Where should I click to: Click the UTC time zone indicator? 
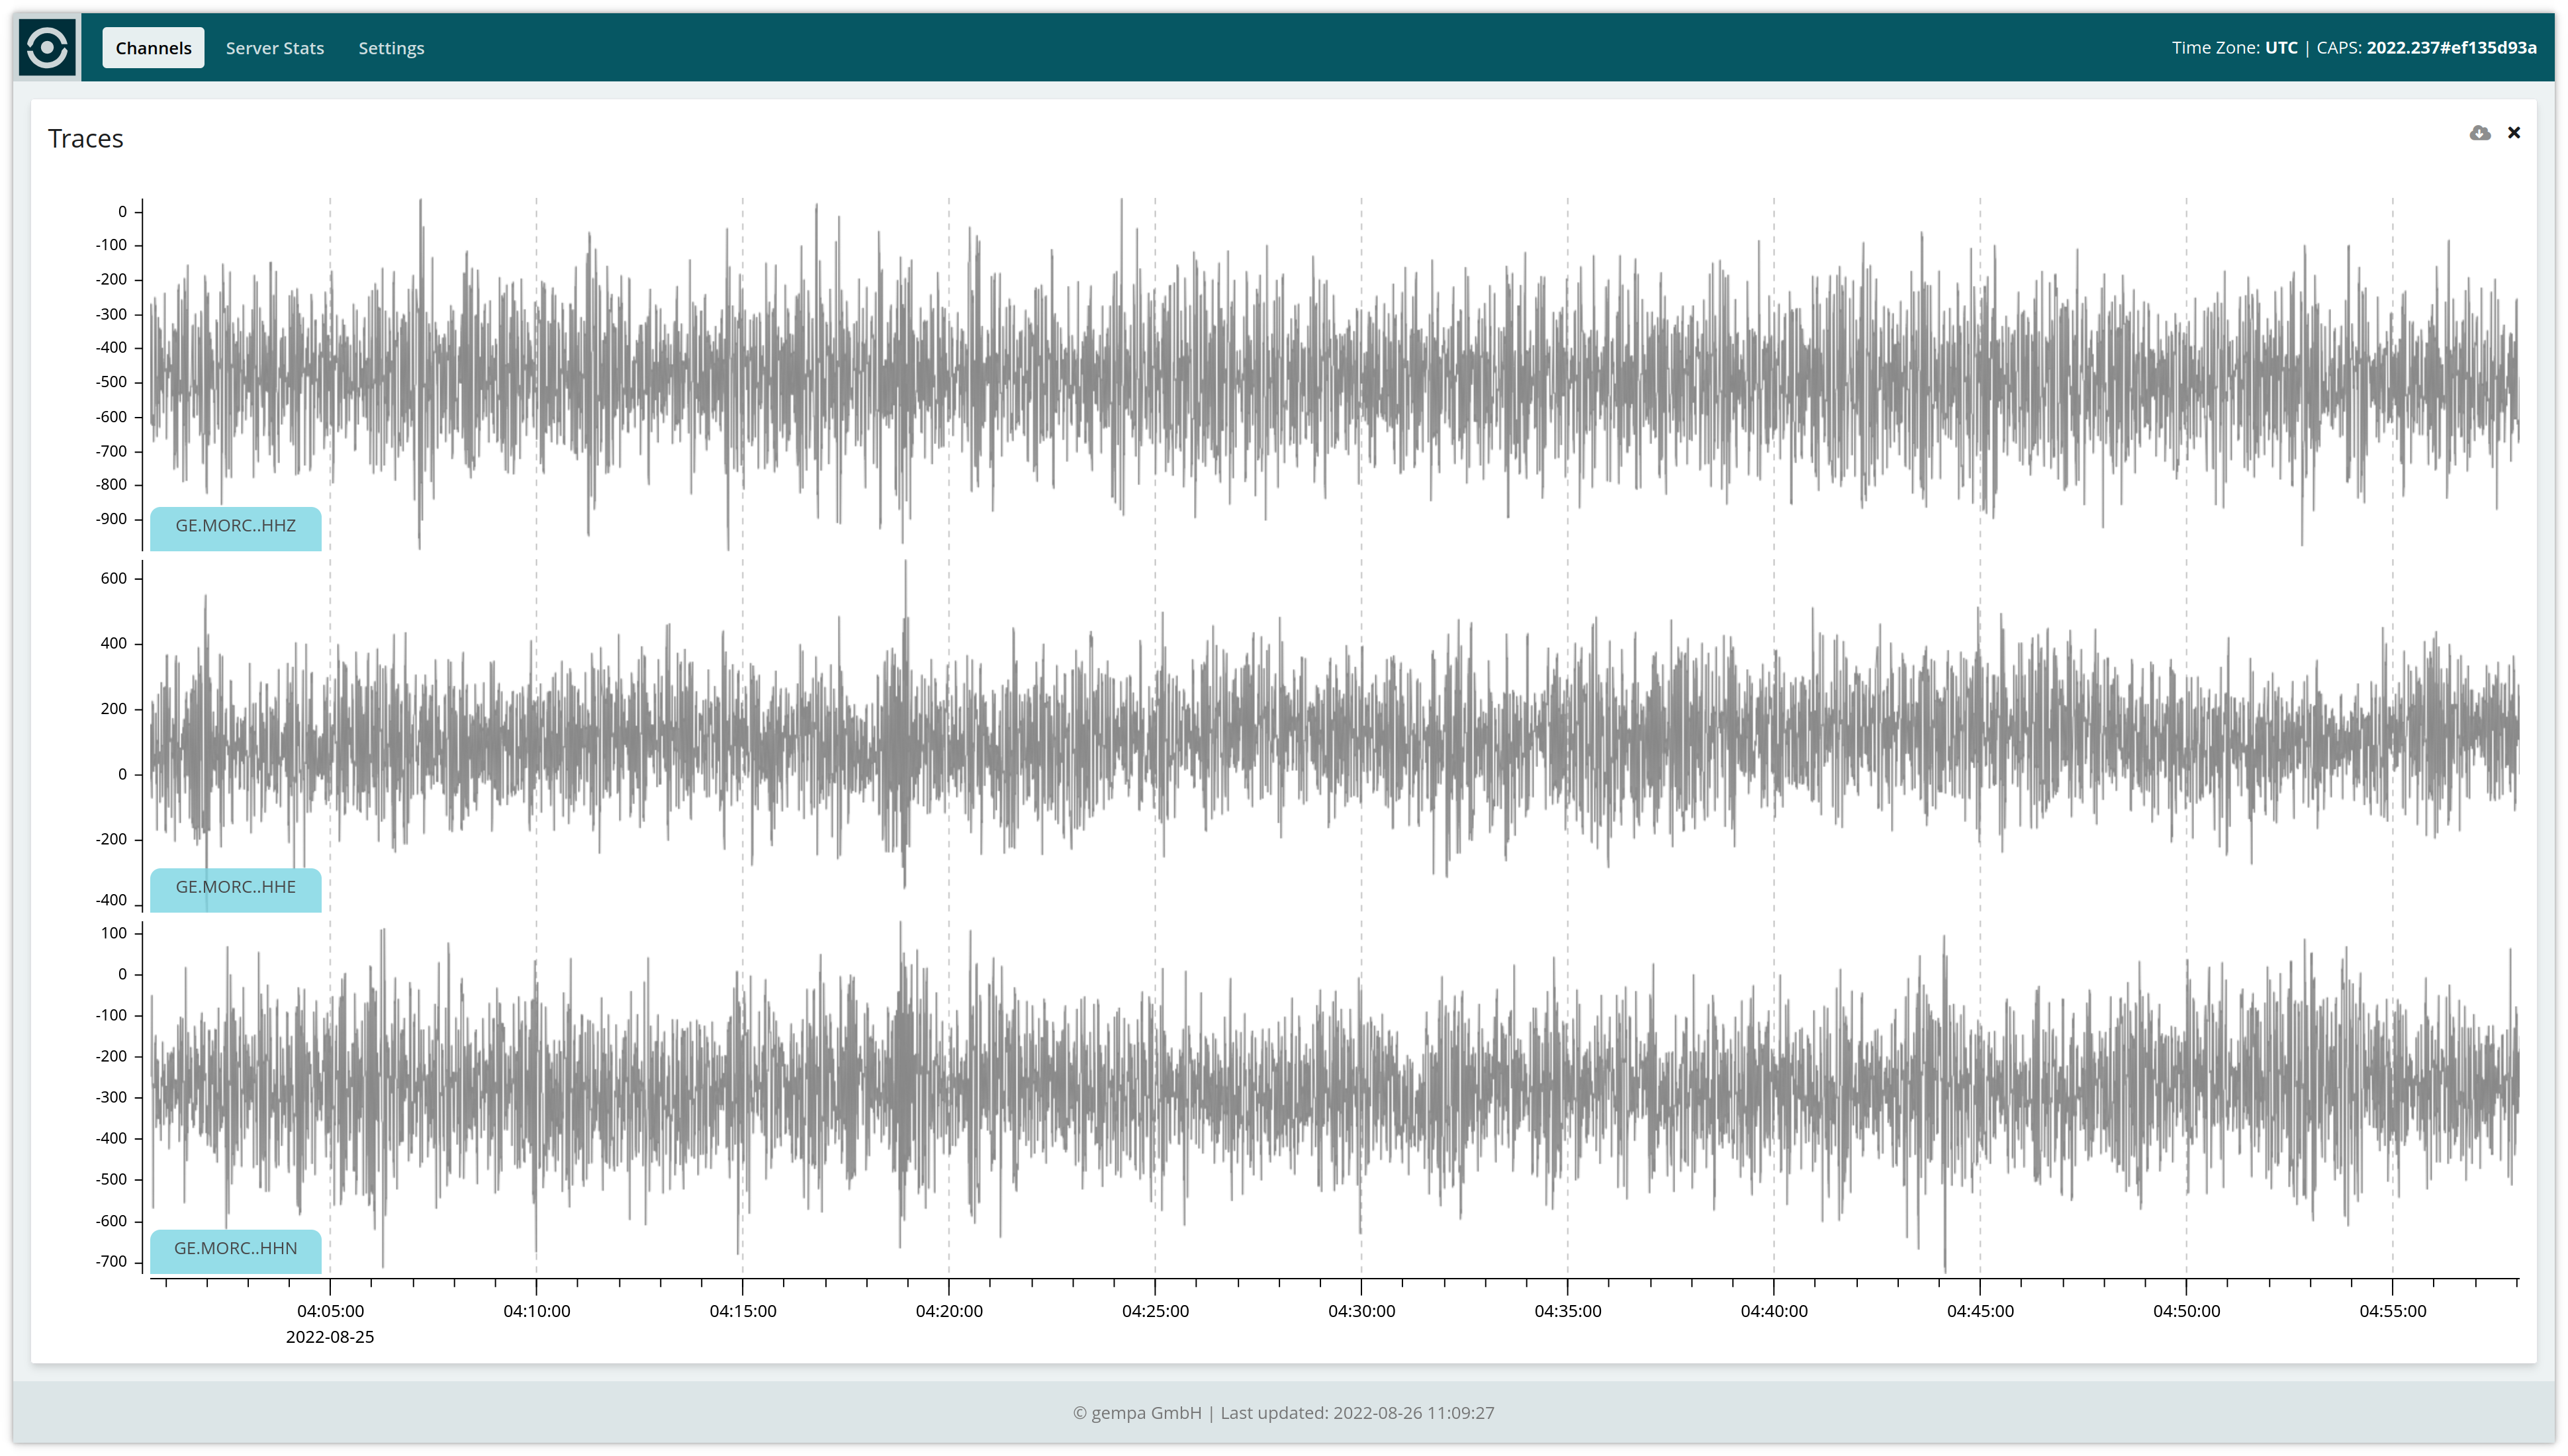pos(2281,48)
